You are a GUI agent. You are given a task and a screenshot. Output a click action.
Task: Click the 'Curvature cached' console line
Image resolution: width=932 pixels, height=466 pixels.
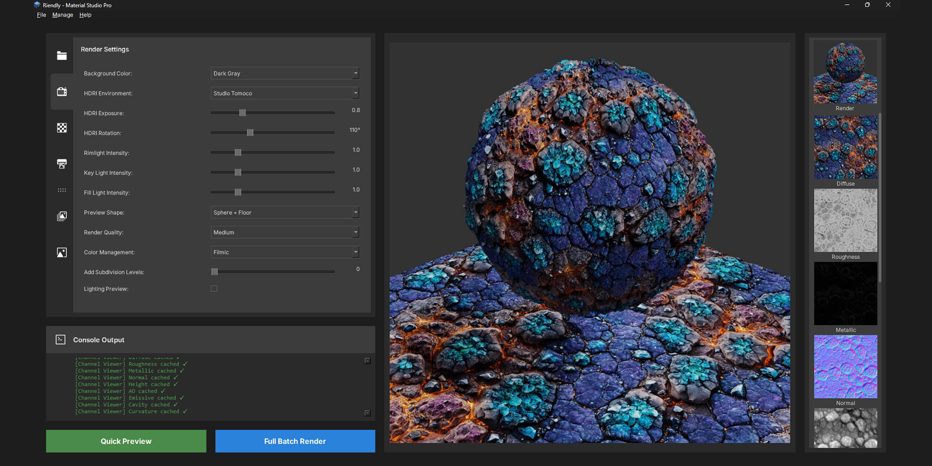[x=131, y=411]
